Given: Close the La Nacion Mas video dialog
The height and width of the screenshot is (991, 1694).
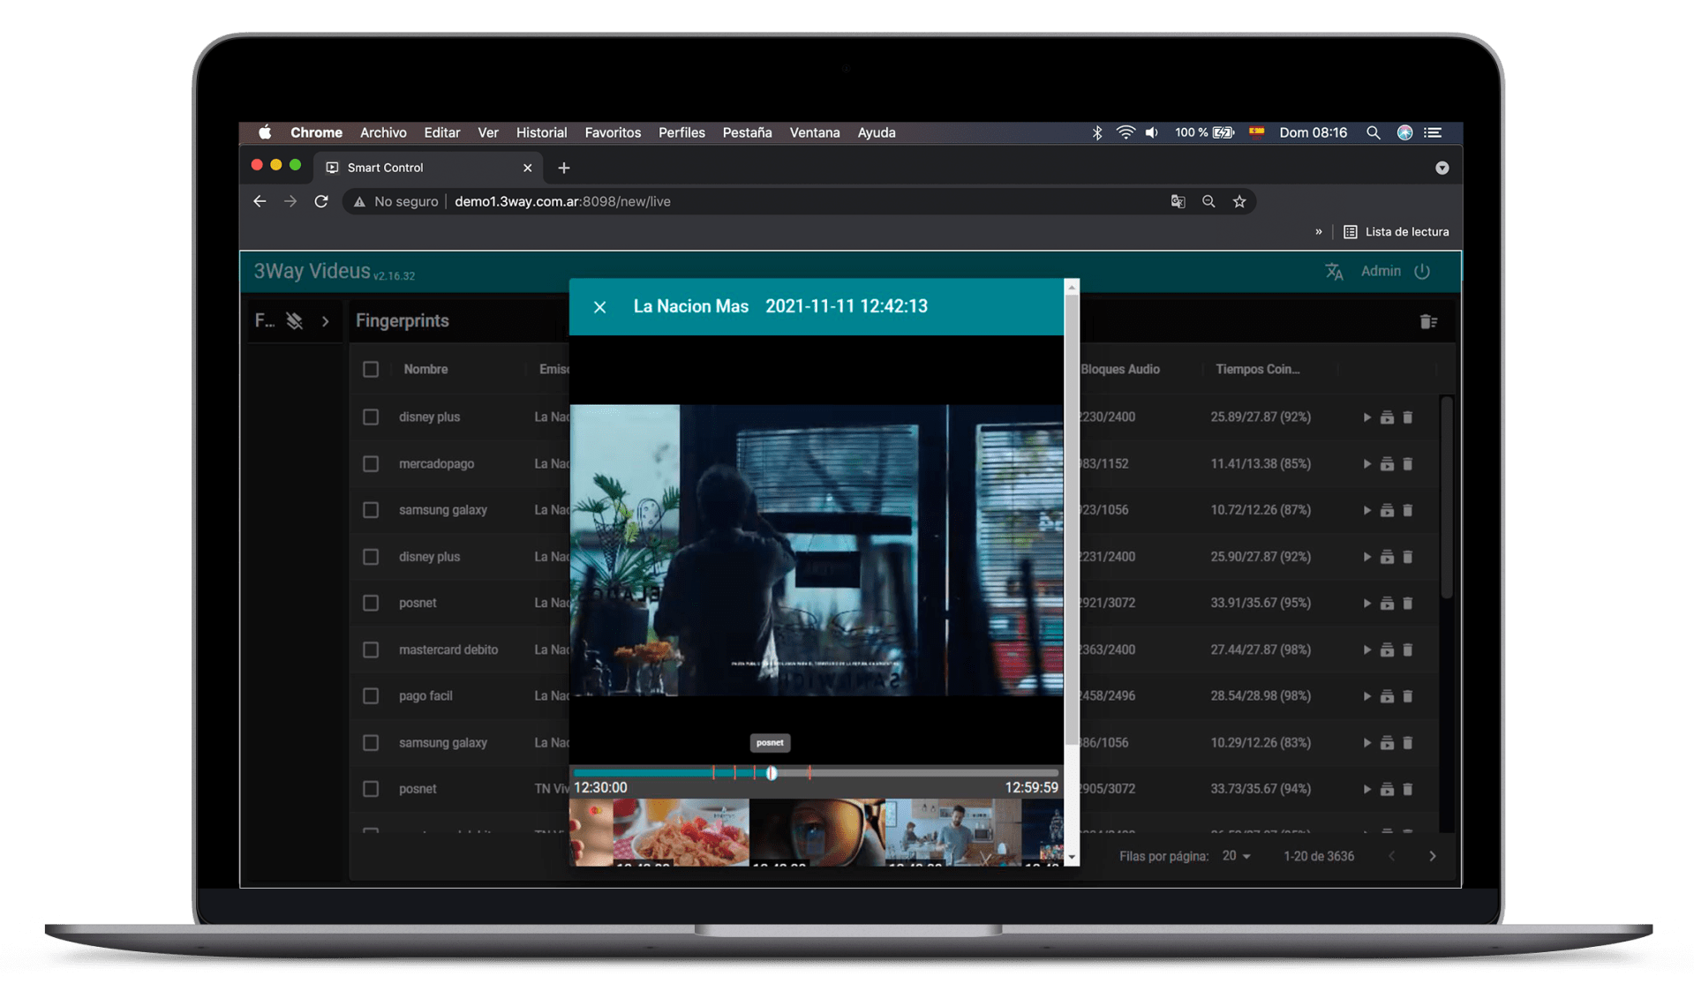Looking at the screenshot, I should pyautogui.click(x=600, y=307).
